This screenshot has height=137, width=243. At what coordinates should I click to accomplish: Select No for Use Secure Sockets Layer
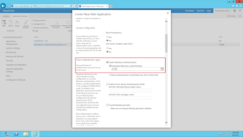pyautogui.click(x=107, y=52)
